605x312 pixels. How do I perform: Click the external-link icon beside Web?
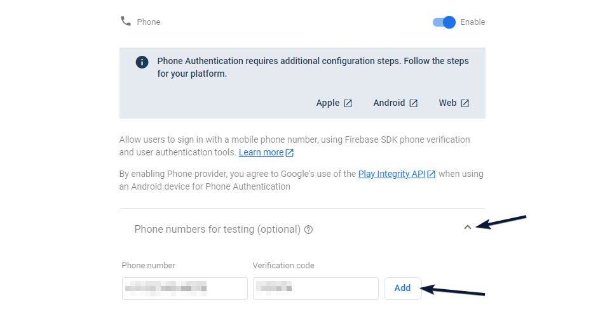click(465, 103)
